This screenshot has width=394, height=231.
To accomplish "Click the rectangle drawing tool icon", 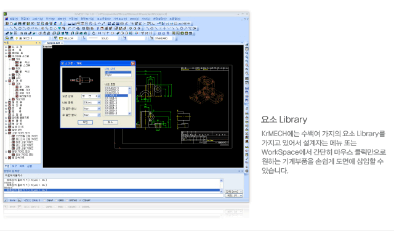I will pyautogui.click(x=51, y=28).
